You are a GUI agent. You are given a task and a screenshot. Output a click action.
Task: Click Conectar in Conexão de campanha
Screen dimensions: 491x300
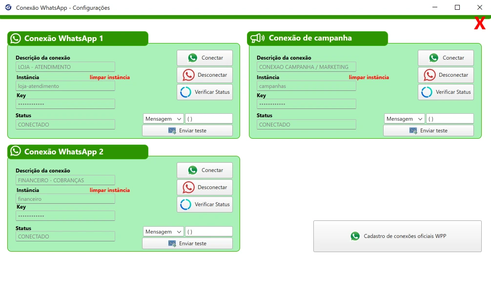click(x=446, y=58)
